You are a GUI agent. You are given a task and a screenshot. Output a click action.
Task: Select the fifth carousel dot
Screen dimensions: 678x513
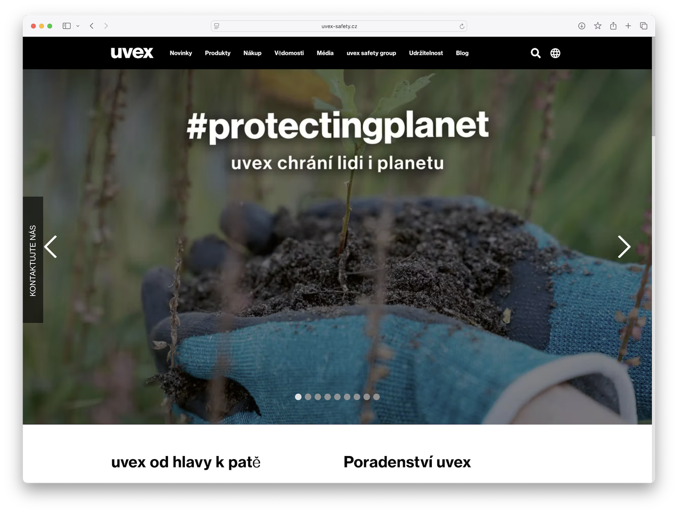pyautogui.click(x=337, y=397)
